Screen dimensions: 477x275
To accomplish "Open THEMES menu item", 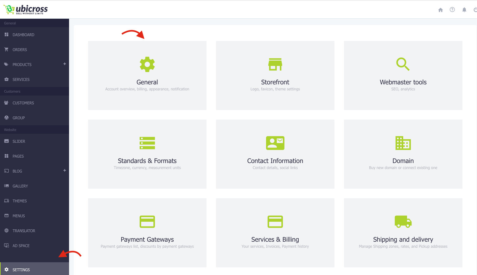I will [x=20, y=201].
